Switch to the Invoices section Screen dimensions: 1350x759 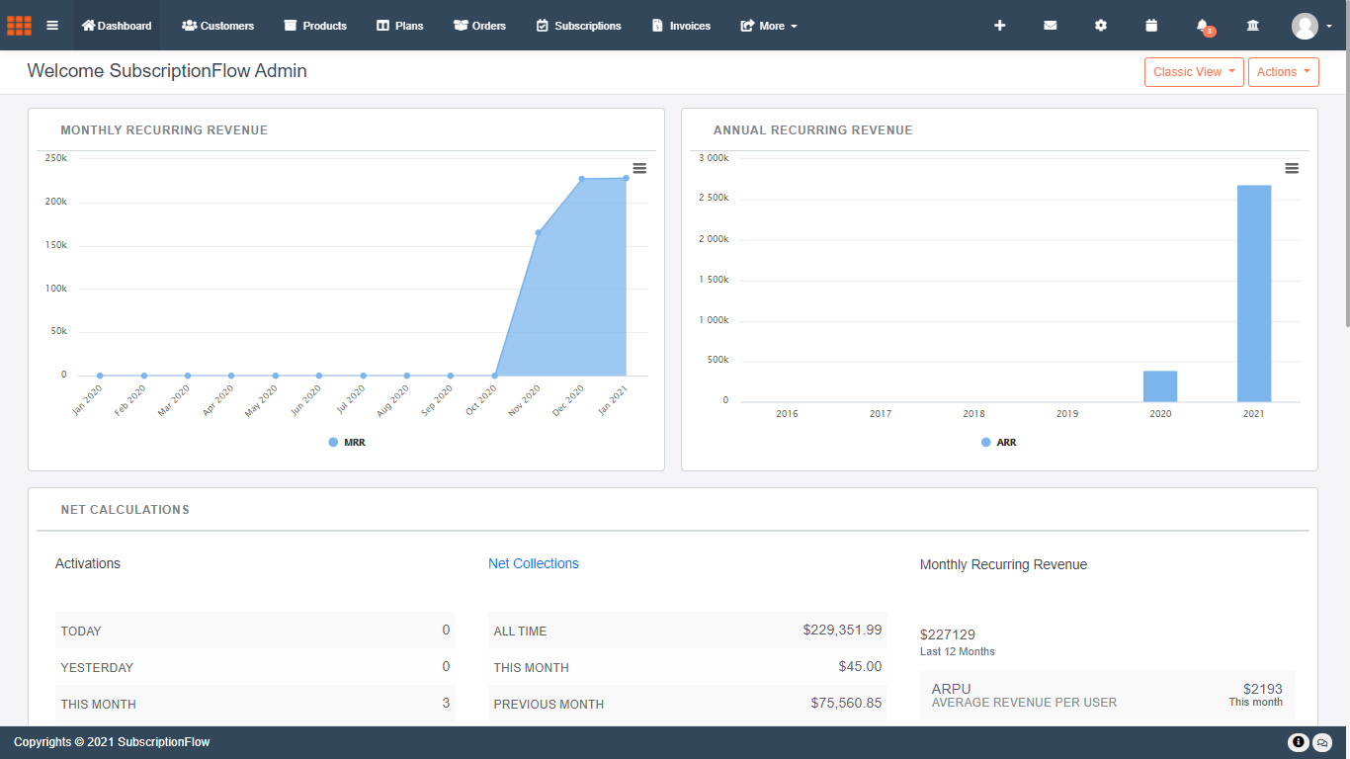(681, 26)
